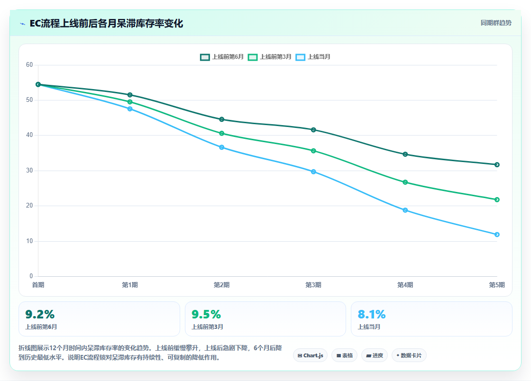Viewport: 531px width, 381px height.
Task: Click 上线前第3月 data point at 第3期
Action: tap(313, 151)
